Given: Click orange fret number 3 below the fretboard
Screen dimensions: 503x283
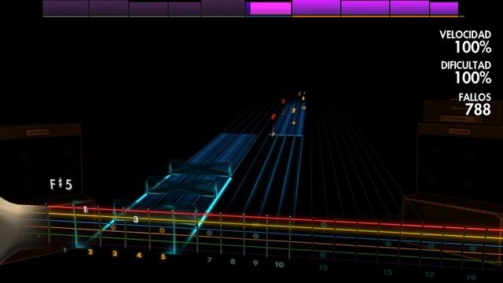Looking at the screenshot, I should 115,253.
